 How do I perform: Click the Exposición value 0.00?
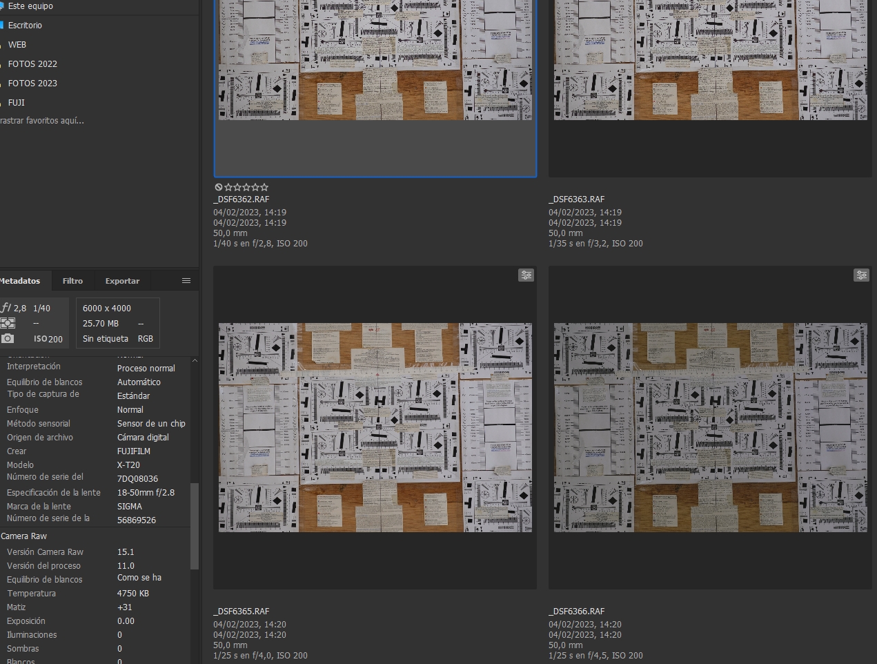pyautogui.click(x=126, y=621)
